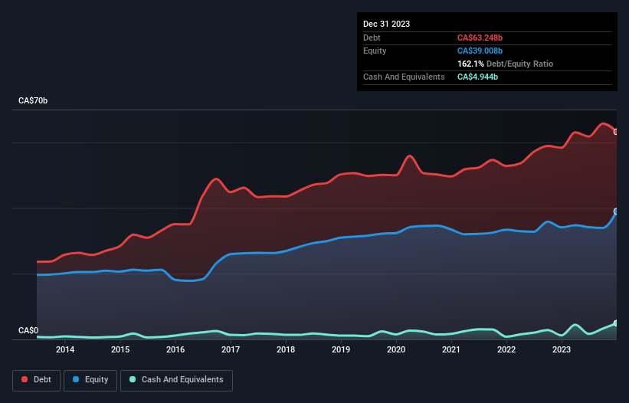Select the teal Cash endpoint marker on chart

[616, 323]
